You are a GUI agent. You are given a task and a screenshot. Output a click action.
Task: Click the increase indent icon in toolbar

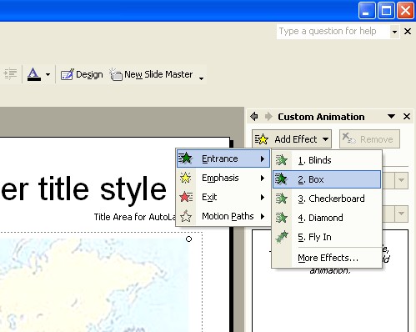[x=10, y=74]
